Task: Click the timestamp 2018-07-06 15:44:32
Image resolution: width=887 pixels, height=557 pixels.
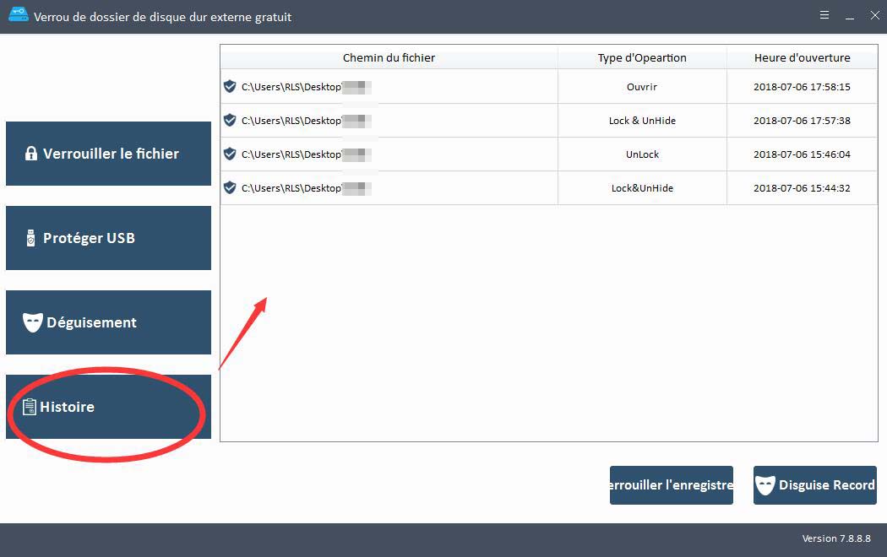Action: coord(803,188)
